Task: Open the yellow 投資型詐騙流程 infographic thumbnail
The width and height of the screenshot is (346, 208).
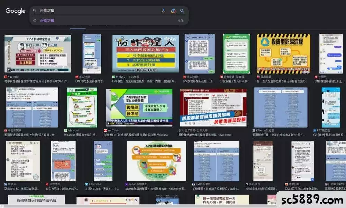Action: 284,54
